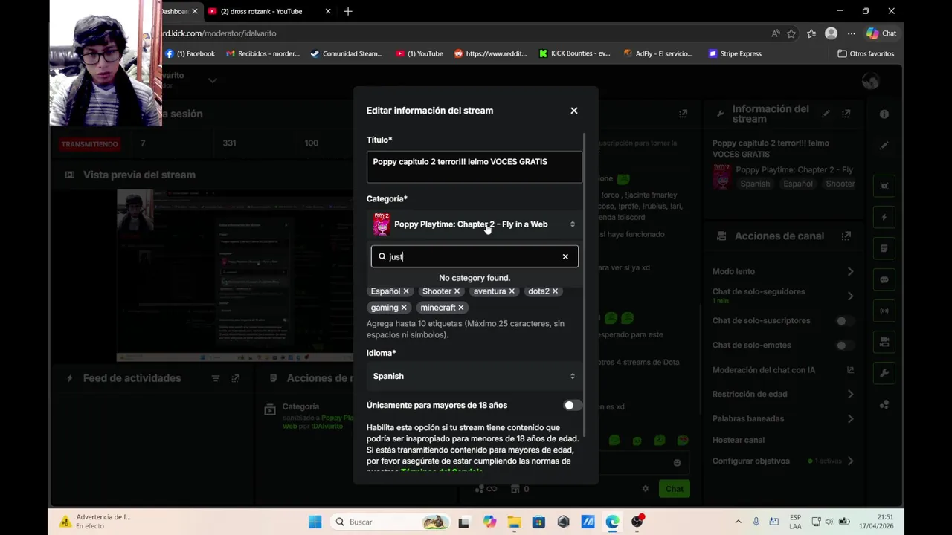
Task: Remove the Shooter tag
Action: pyautogui.click(x=457, y=291)
